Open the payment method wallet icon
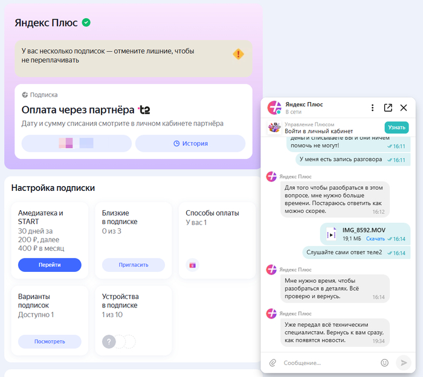Screen dimensions: 423x377 (192, 265)
